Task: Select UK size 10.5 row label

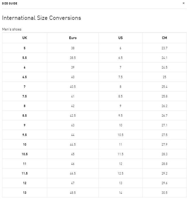Action: pyautogui.click(x=25, y=154)
